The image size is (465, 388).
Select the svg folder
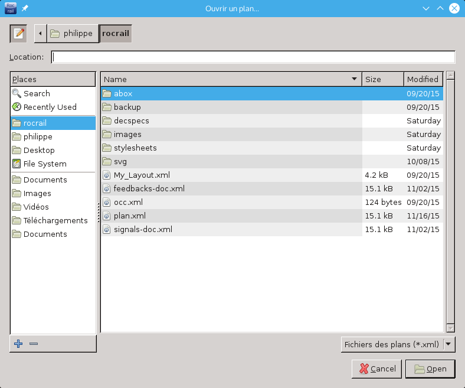coord(120,161)
